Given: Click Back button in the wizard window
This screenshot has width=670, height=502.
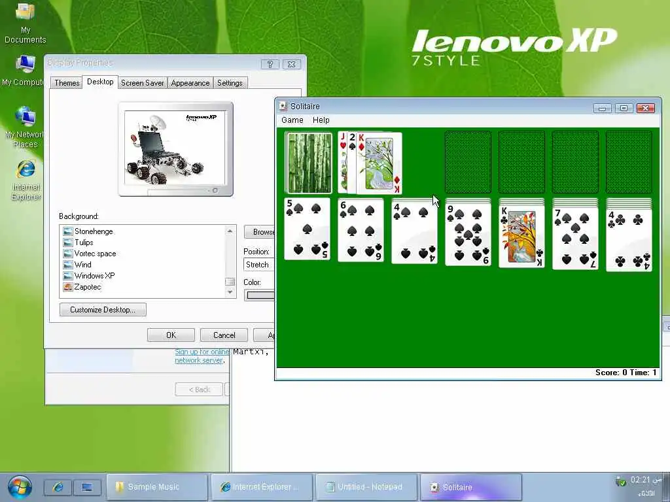Looking at the screenshot, I should pos(199,390).
